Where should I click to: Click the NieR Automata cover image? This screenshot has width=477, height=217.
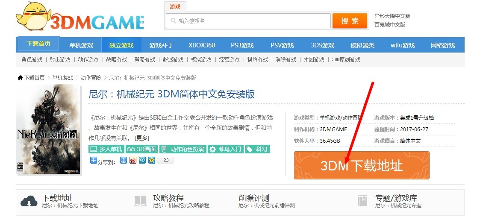click(x=48, y=129)
